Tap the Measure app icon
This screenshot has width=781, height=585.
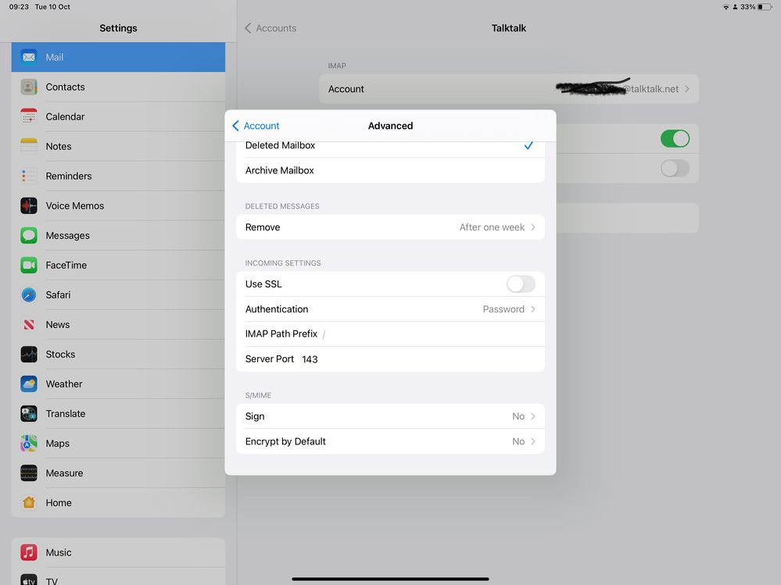click(29, 473)
